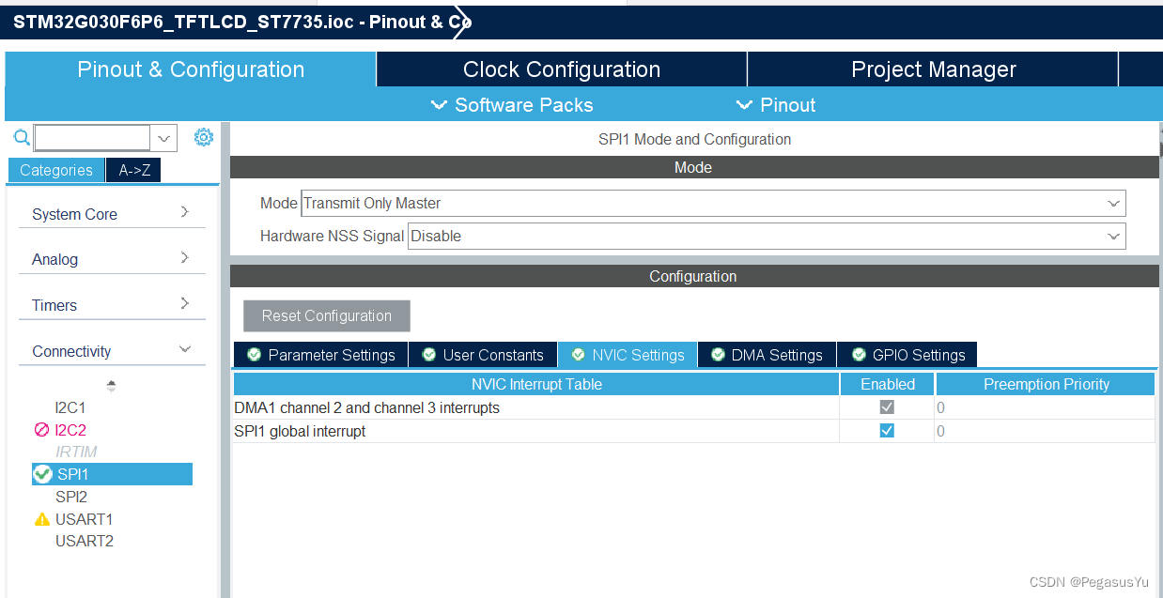Screen dimensions: 1163x598
Task: Click the SPI1 Mode and Configuration title
Action: click(695, 139)
